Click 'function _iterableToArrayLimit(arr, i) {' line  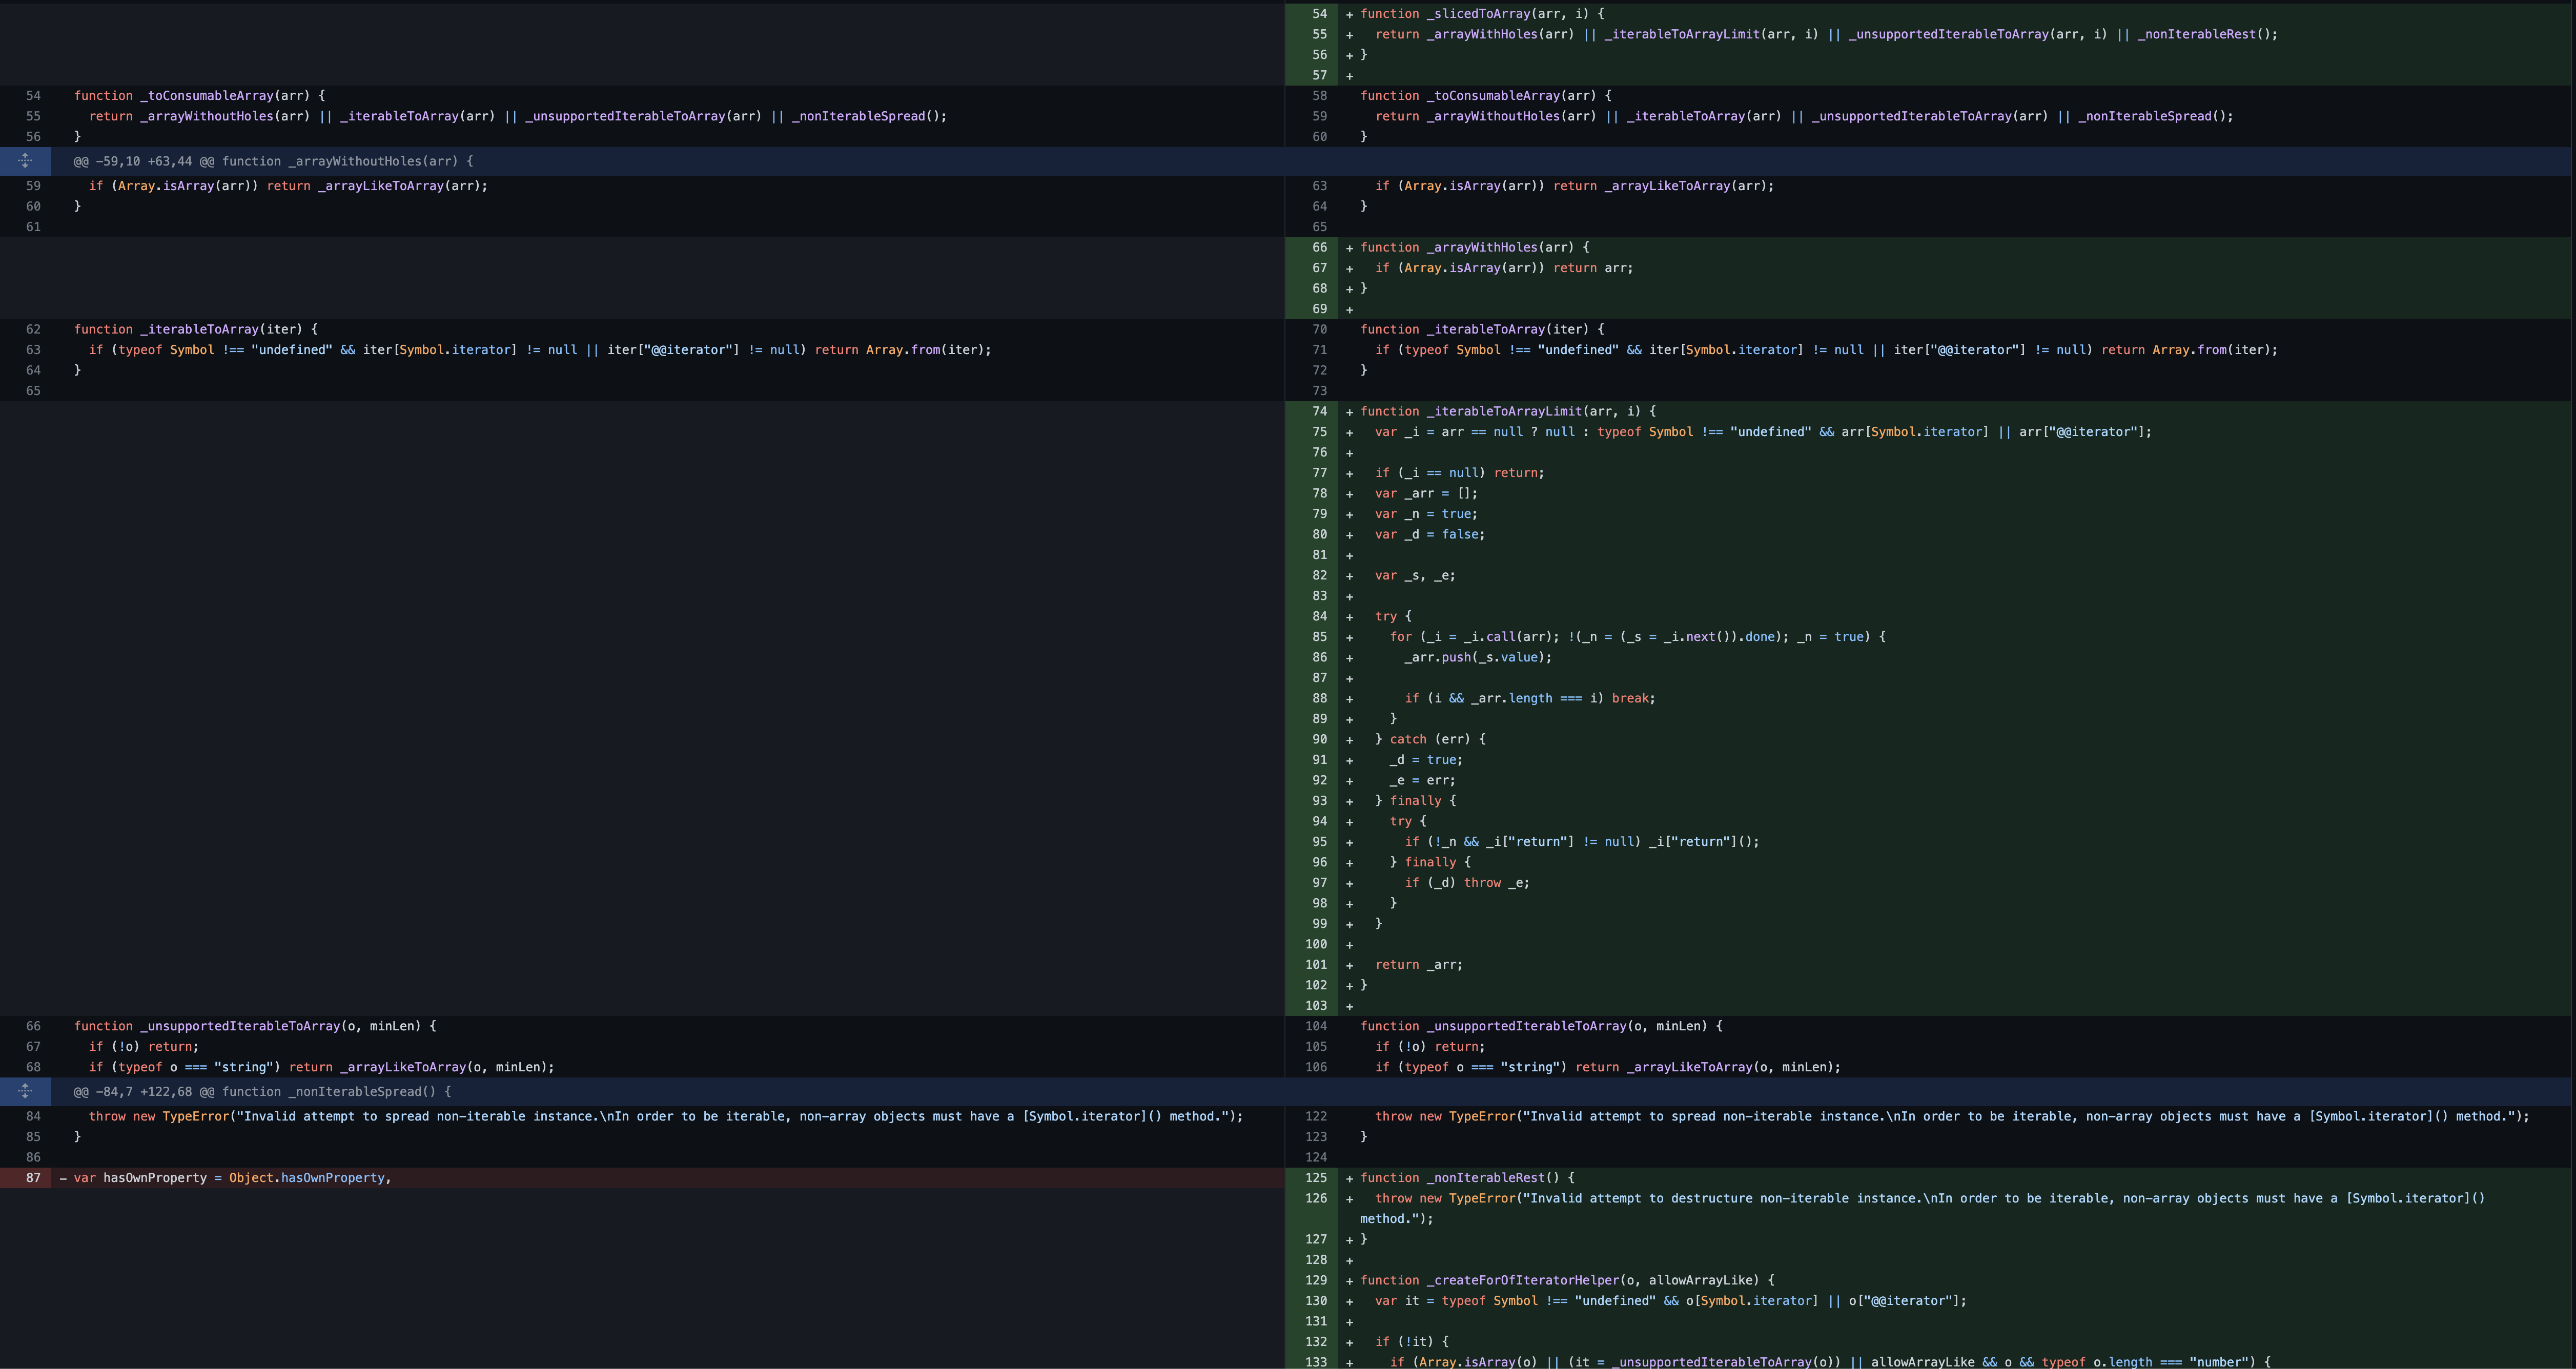(x=1508, y=411)
